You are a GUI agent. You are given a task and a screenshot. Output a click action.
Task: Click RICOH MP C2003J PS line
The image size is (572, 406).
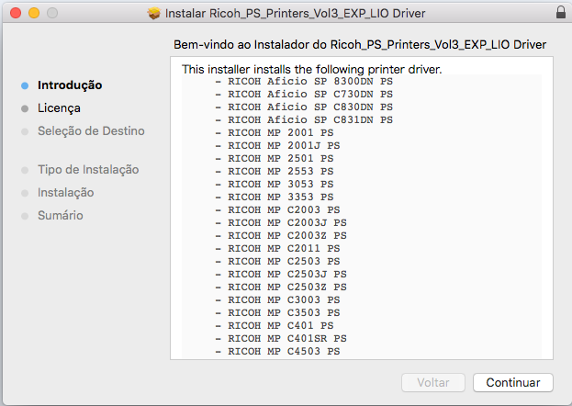(x=281, y=222)
